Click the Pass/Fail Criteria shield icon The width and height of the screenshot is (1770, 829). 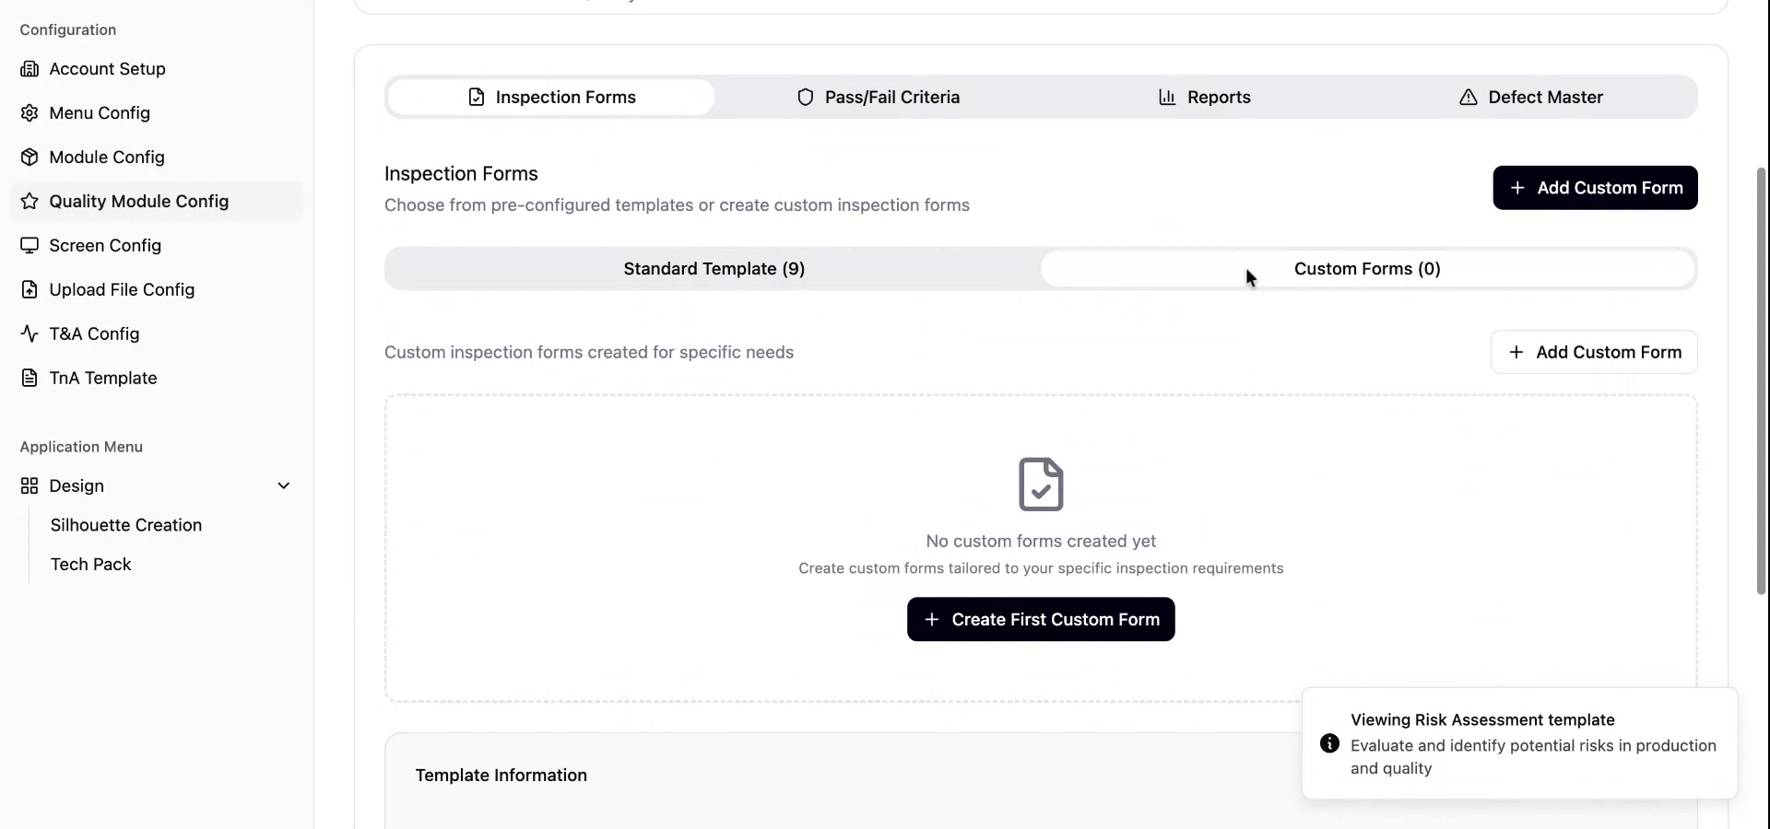pyautogui.click(x=806, y=97)
